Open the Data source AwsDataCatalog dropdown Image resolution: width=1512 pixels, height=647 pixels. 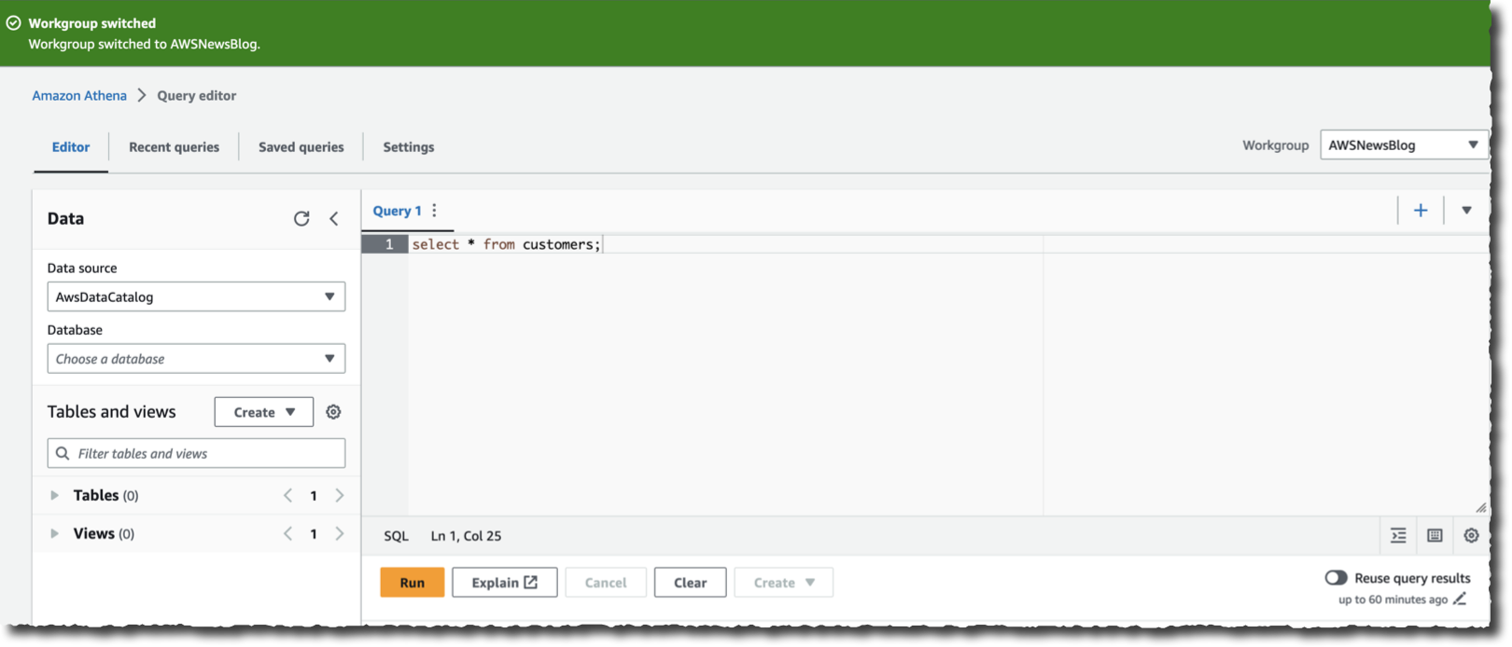coord(196,296)
